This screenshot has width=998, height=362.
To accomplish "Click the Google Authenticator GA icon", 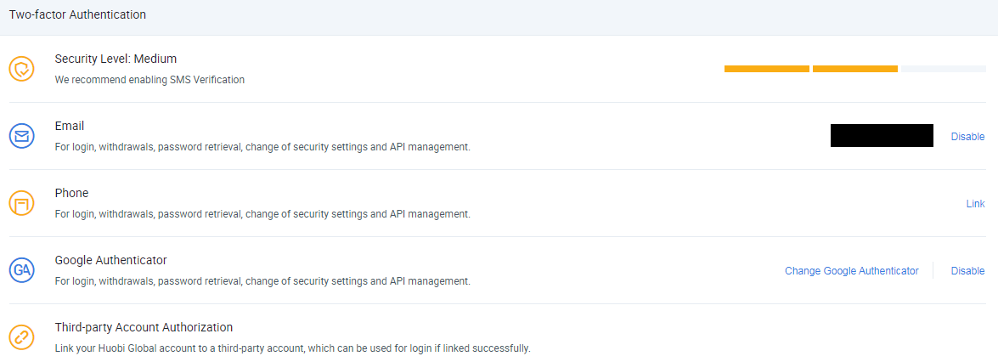I will (21, 270).
